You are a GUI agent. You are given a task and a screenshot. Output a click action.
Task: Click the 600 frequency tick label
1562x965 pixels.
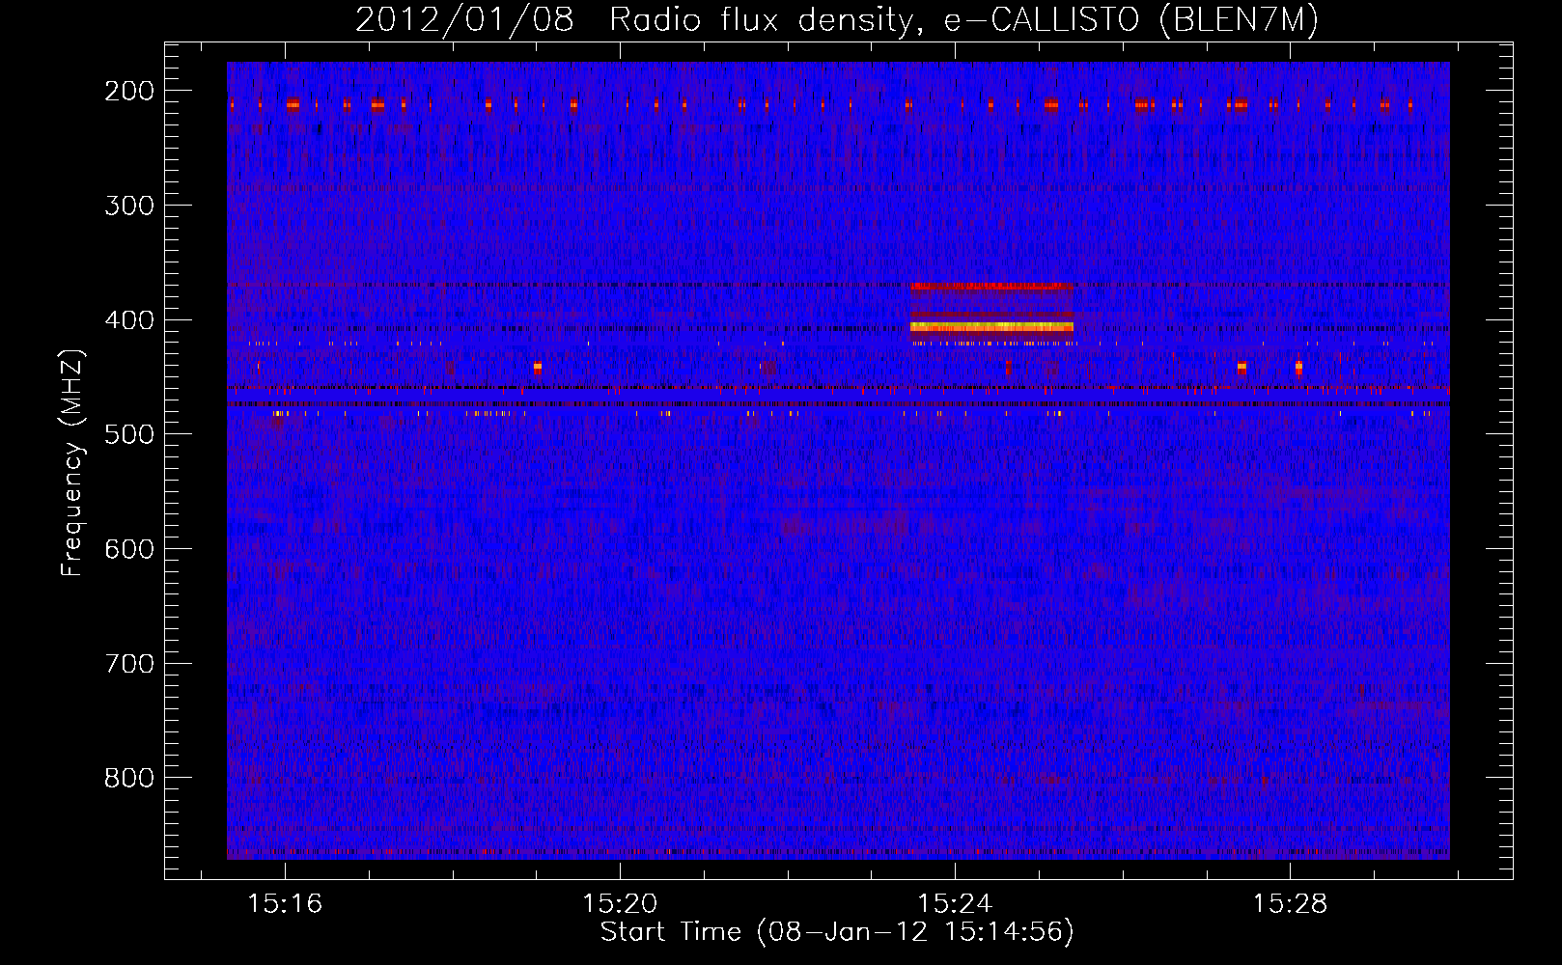(x=129, y=549)
